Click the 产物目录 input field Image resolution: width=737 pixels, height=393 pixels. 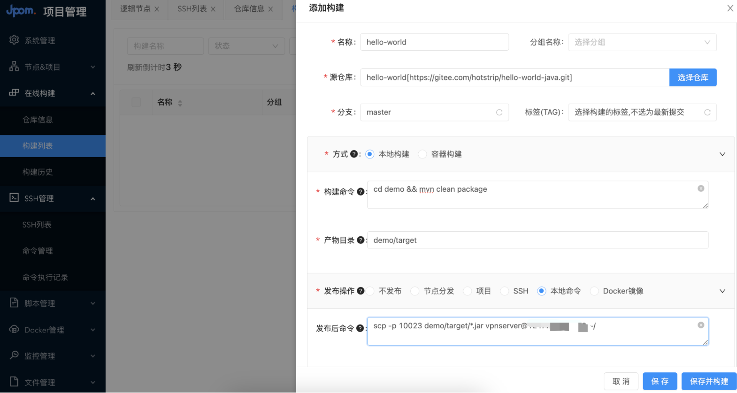coord(537,240)
